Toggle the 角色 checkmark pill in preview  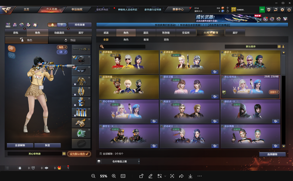62,47
